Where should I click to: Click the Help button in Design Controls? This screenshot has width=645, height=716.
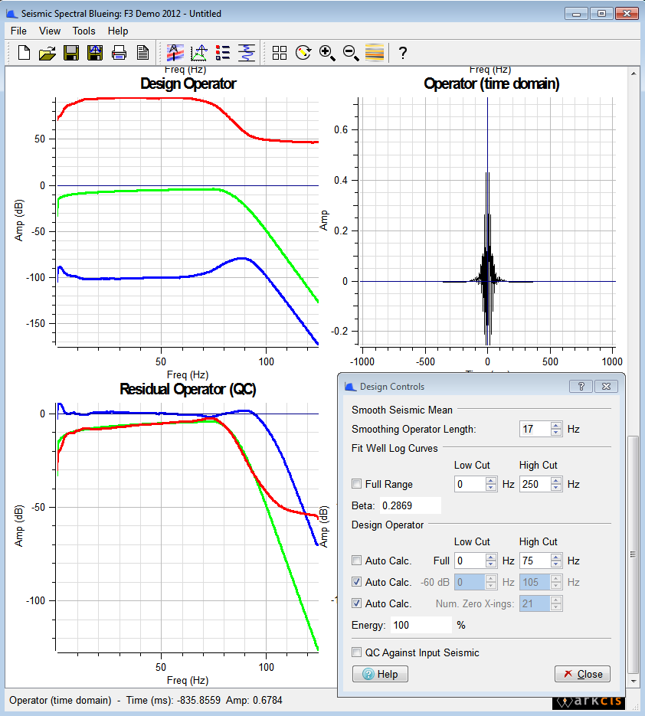380,674
